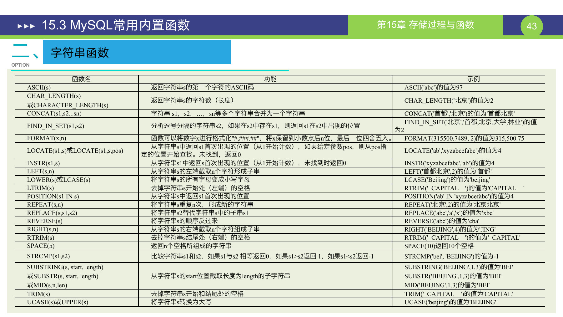Click the triple arrow icon before title
563x317 pixels.
26,26
